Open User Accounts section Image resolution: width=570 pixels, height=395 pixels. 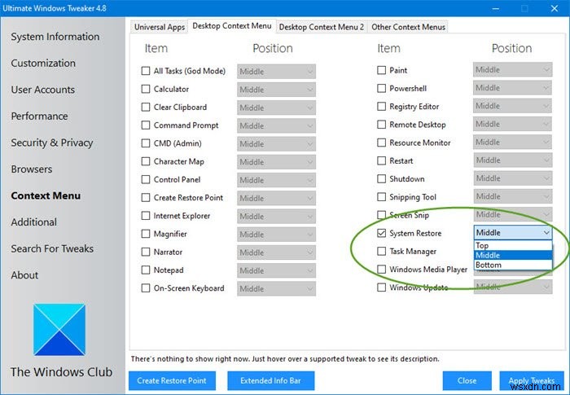tap(43, 90)
